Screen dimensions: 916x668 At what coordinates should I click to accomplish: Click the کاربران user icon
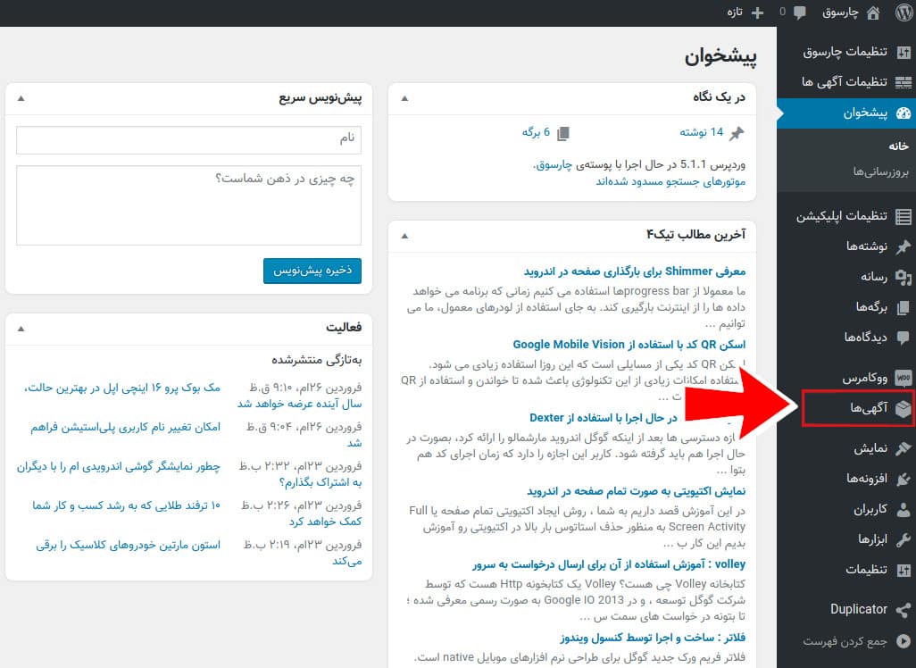tap(904, 510)
